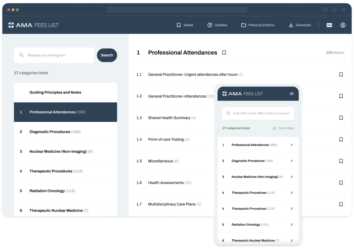Click the user account profile icon
354x249 pixels.
click(x=343, y=25)
